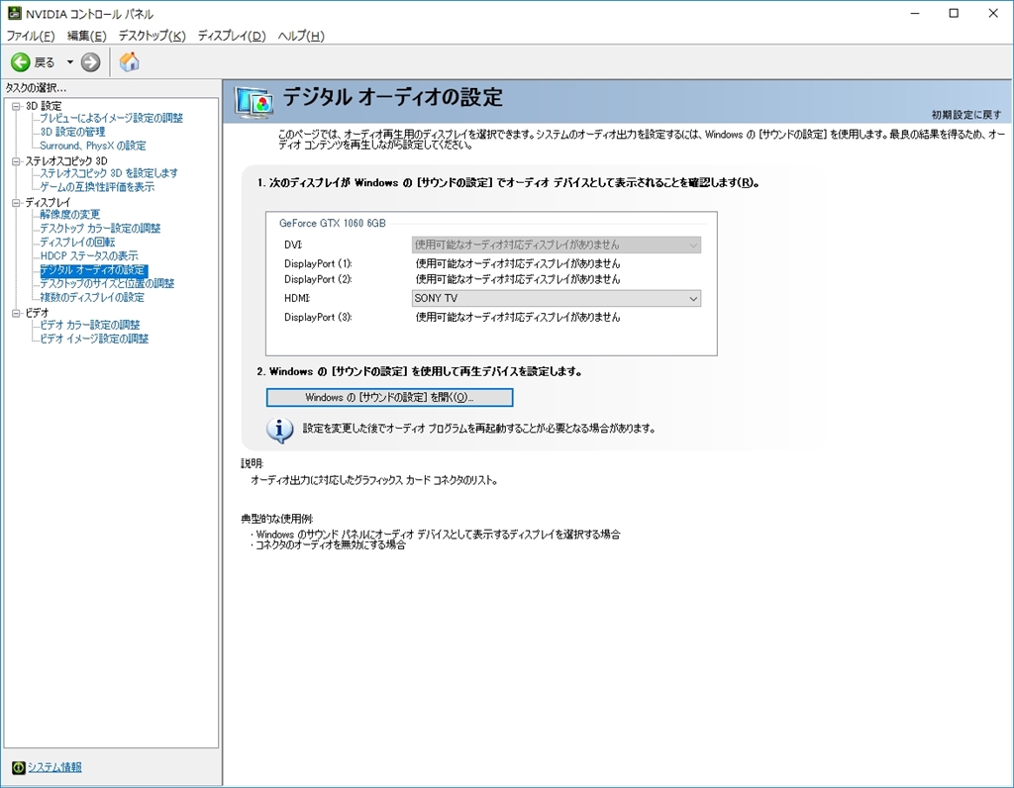Click Windows の [サウンドの設定] を開く button
This screenshot has width=1014, height=788.
(x=389, y=398)
